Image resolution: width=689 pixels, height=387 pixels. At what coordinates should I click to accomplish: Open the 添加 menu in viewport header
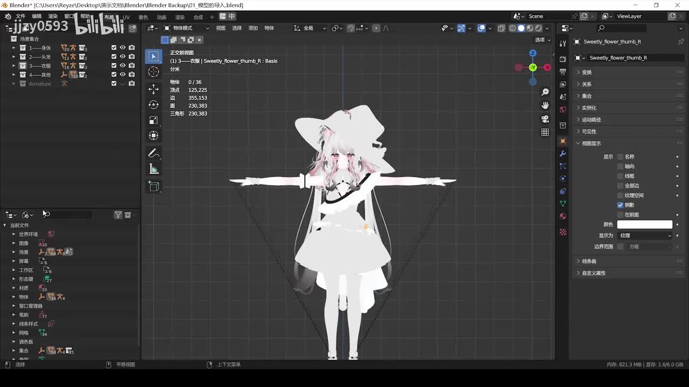253,28
